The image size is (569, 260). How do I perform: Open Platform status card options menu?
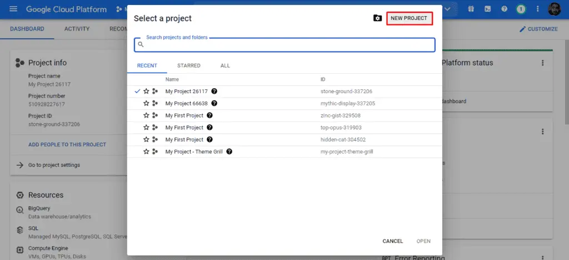pyautogui.click(x=543, y=63)
